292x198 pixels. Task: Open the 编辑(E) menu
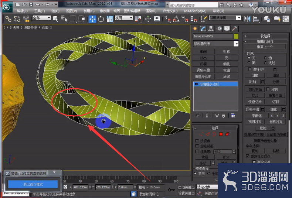click(x=22, y=11)
